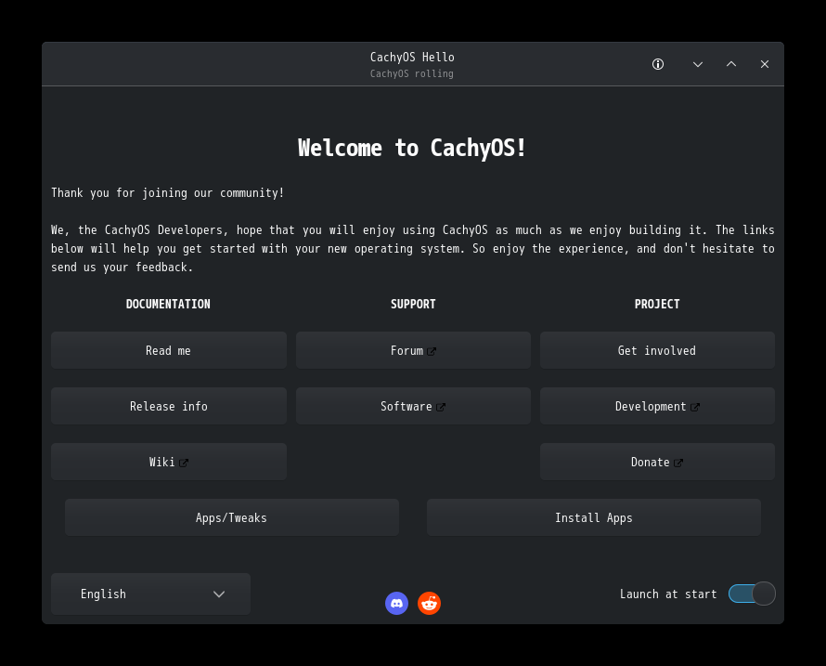Screen dimensions: 826x666
Task: Click the SUPPORT column heading
Action: (x=413, y=305)
